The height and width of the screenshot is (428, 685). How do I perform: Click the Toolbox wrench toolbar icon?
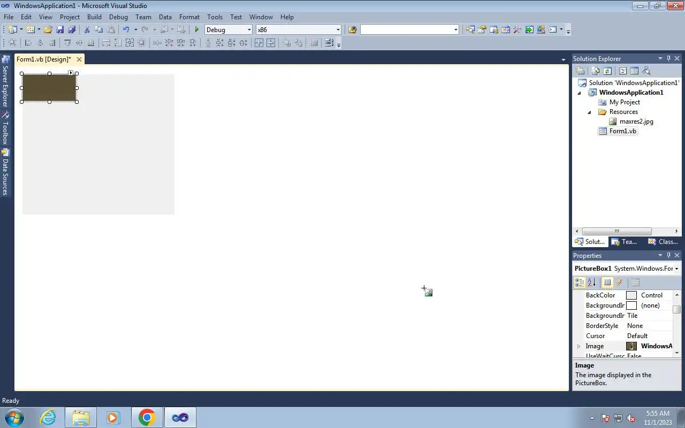point(517,29)
